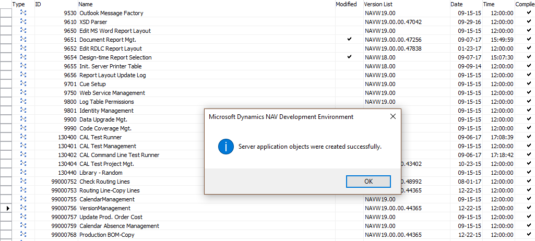The height and width of the screenshot is (241, 535).
Task: Select ID cell 9651
Action: (x=70, y=40)
